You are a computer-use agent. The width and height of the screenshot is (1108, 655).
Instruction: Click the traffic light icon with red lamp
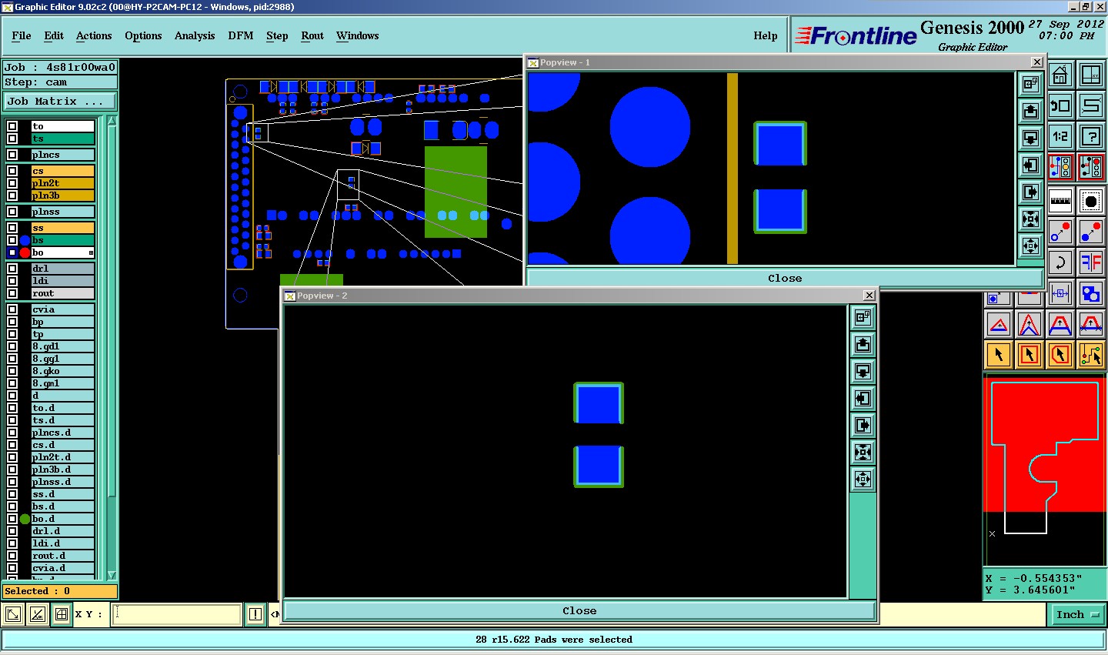[x=1091, y=166]
